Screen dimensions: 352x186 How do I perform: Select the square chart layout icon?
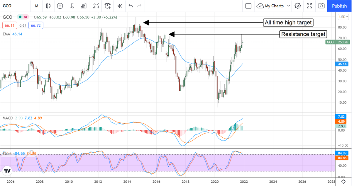pos(248,6)
